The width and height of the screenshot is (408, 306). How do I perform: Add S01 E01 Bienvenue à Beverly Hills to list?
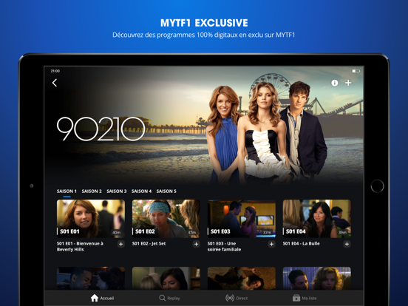click(x=120, y=244)
